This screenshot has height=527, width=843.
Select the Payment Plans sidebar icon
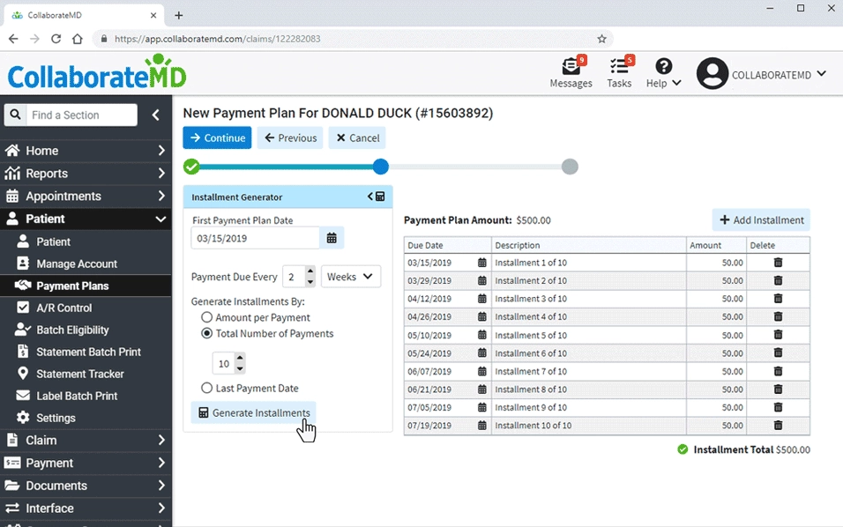(24, 285)
